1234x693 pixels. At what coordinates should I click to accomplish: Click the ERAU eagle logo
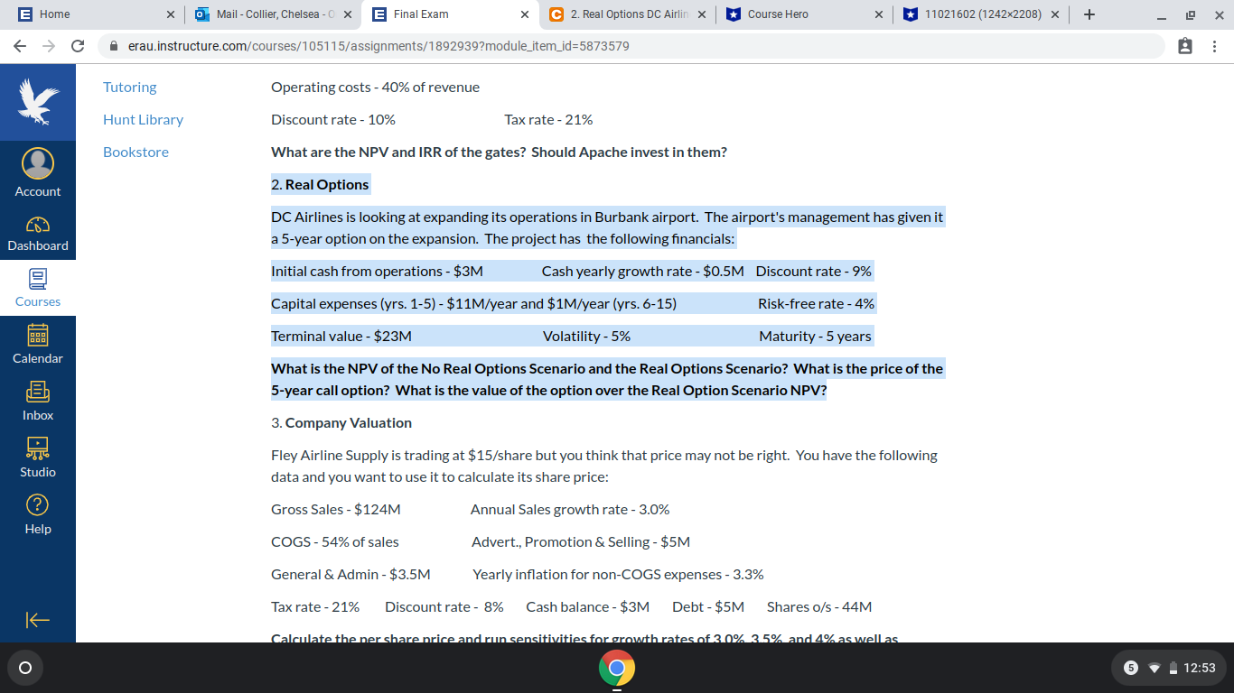click(x=37, y=101)
